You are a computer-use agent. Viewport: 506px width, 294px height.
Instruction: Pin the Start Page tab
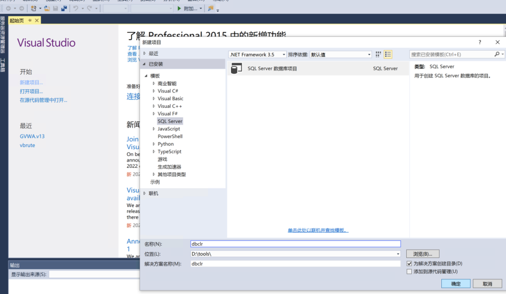pos(30,20)
